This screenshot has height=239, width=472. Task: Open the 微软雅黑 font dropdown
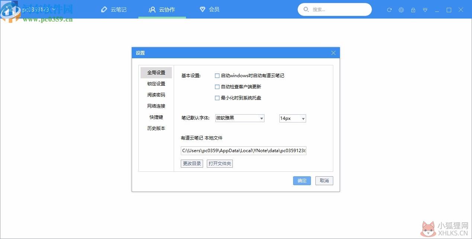(x=240, y=118)
